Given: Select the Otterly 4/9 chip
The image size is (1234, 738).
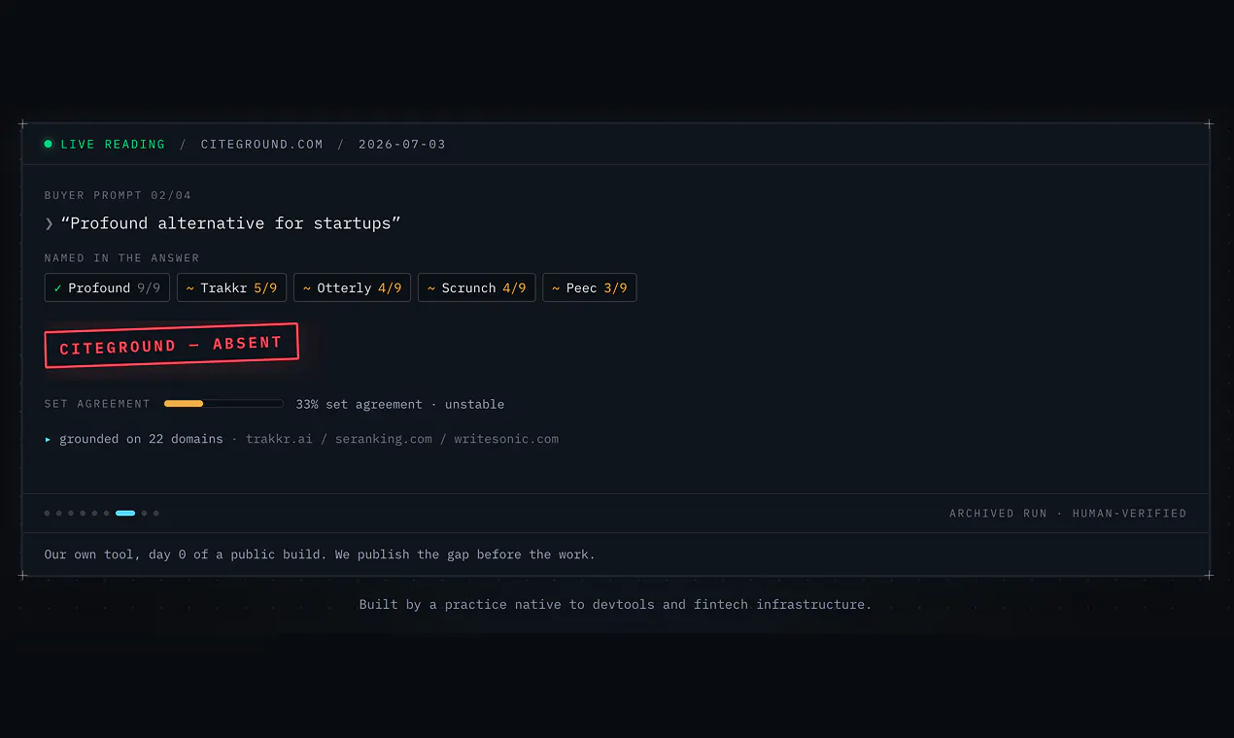Looking at the screenshot, I should point(352,287).
